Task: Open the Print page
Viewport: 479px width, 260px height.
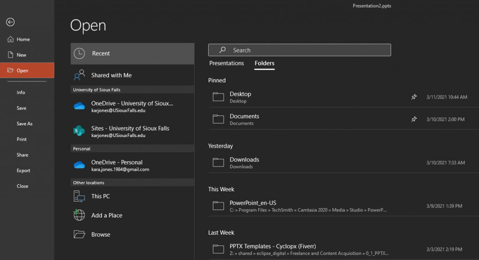Action: (x=22, y=139)
